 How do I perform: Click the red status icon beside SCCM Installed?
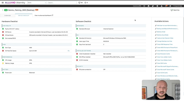click(x=77, y=60)
